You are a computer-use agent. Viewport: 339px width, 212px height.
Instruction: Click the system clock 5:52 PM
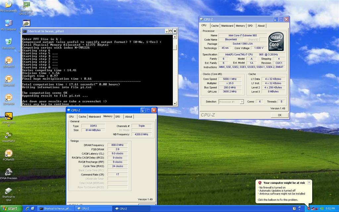pyautogui.click(x=330, y=209)
